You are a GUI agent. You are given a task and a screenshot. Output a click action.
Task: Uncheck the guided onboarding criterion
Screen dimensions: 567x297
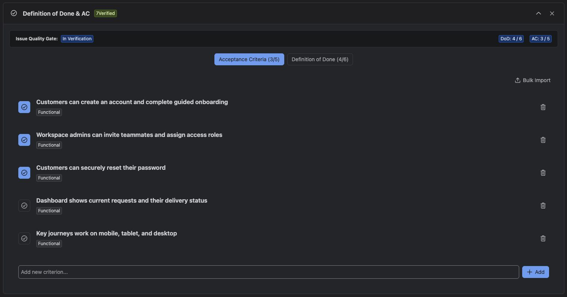pos(24,107)
